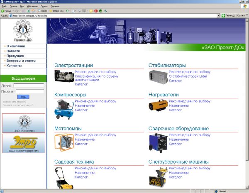Click the Электростанции generator image

click(64, 76)
